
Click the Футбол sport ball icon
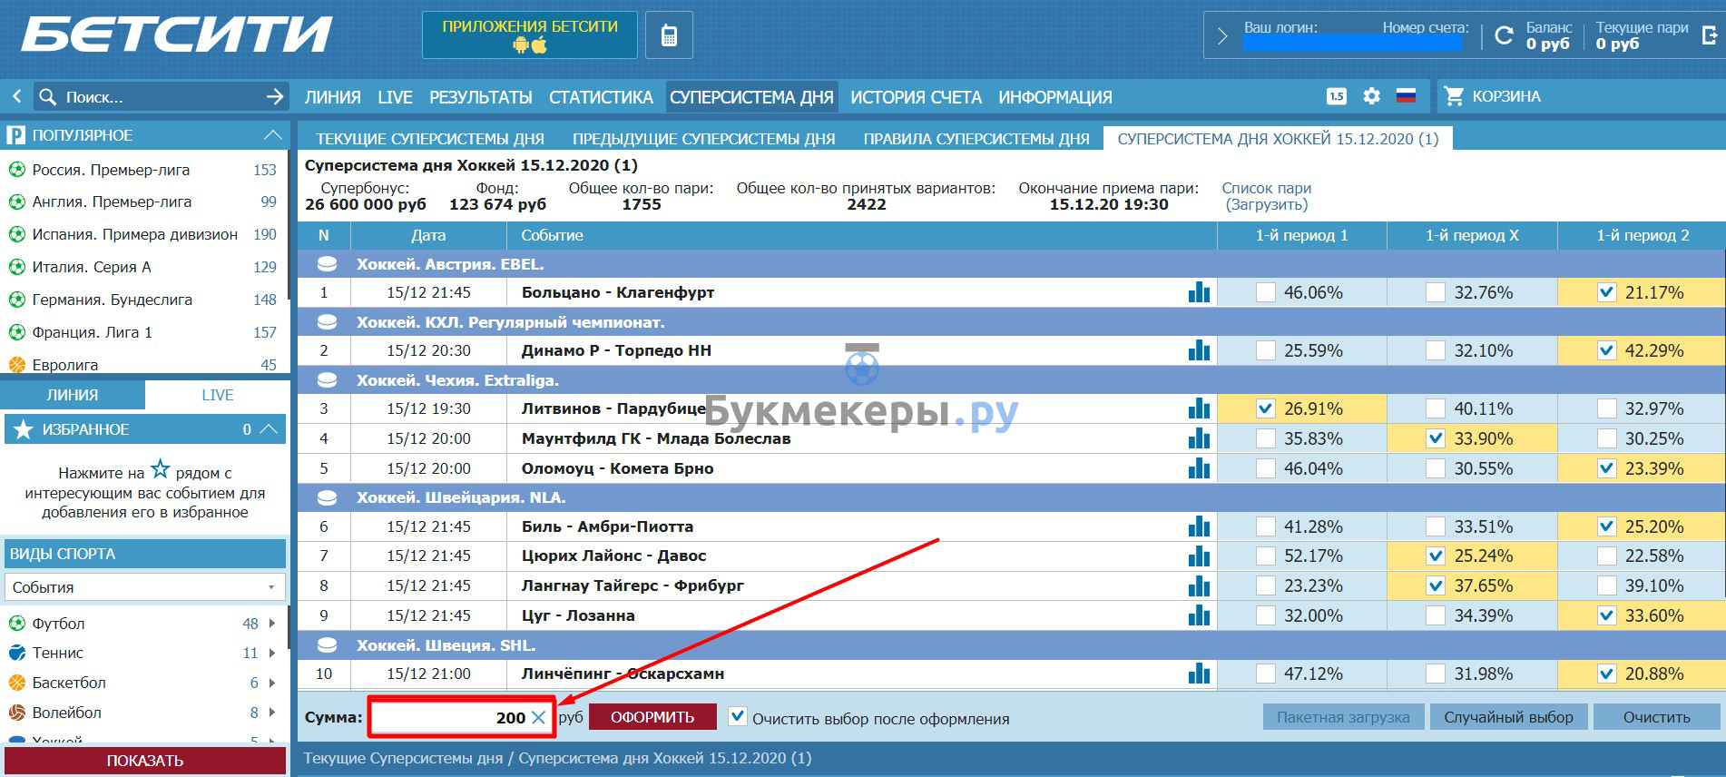tap(16, 624)
